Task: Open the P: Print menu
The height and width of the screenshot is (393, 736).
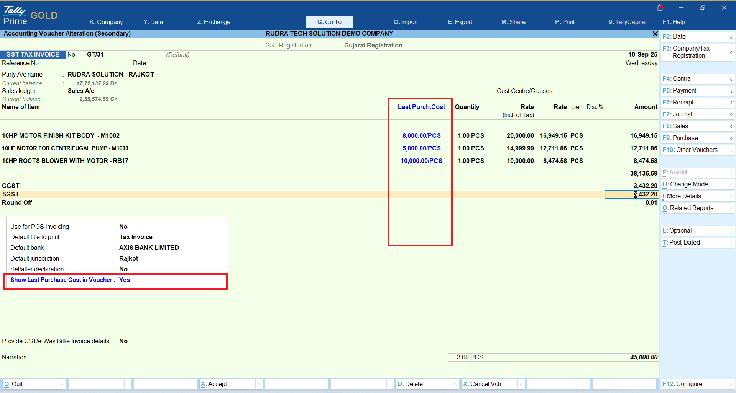Action: click(565, 22)
